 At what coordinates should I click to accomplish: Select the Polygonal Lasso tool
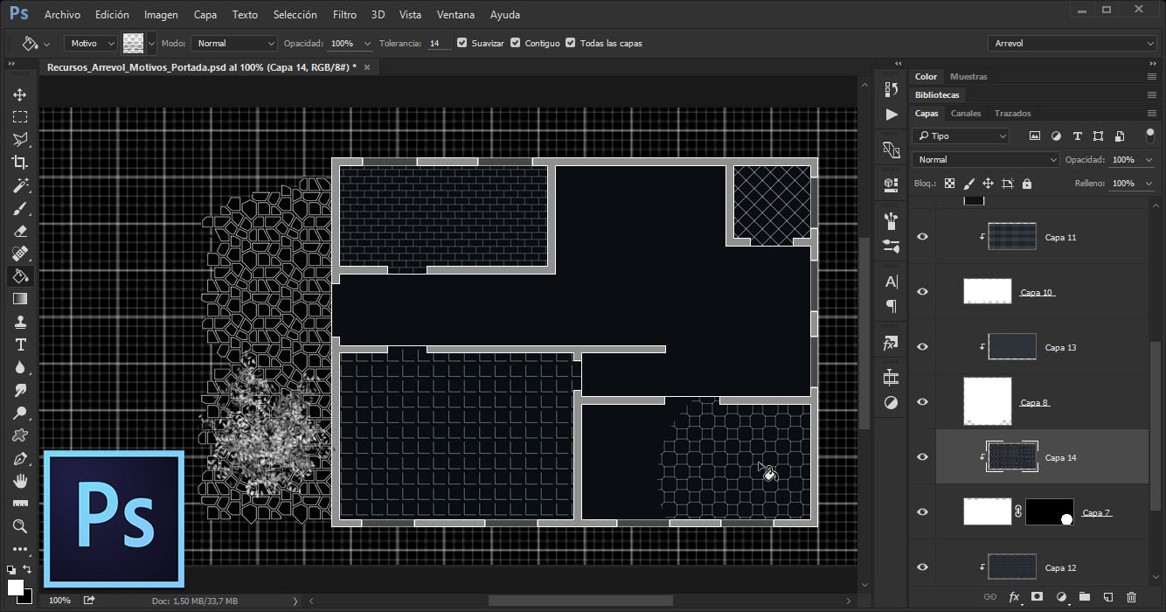click(19, 140)
